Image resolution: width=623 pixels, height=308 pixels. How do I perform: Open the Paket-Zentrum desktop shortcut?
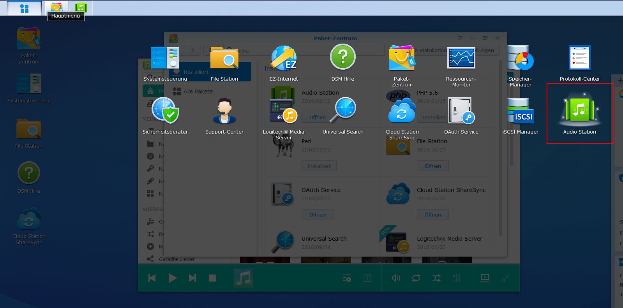[x=29, y=46]
